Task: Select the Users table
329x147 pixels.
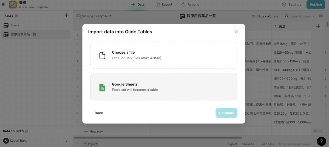Action: (x=36, y=25)
